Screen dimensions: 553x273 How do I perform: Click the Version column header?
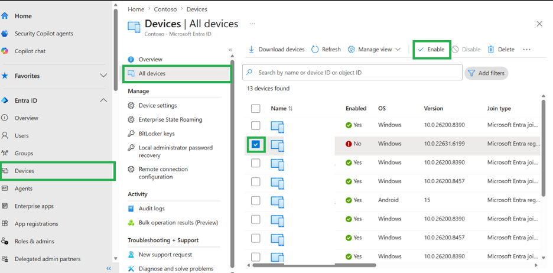coord(434,108)
